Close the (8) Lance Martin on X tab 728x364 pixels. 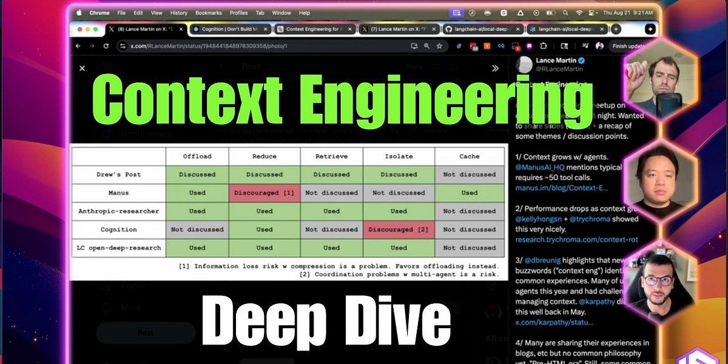tap(180, 29)
